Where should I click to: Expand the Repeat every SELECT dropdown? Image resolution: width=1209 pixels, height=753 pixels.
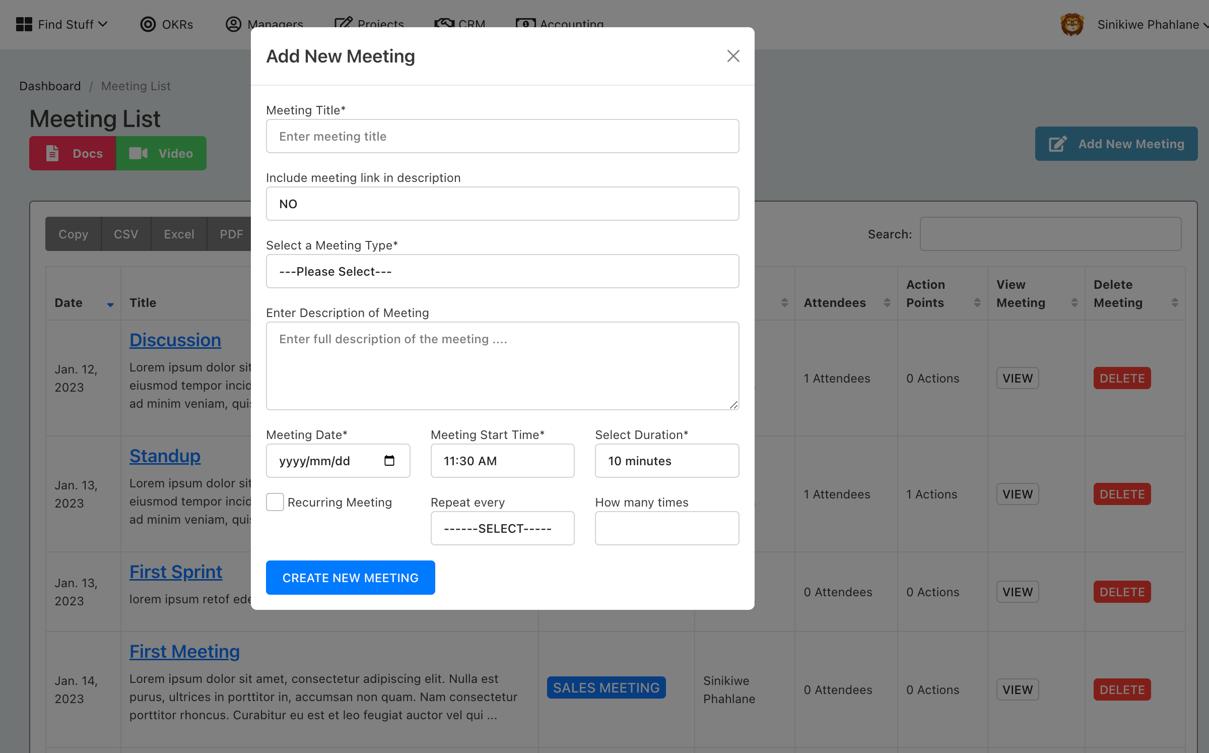[503, 528]
